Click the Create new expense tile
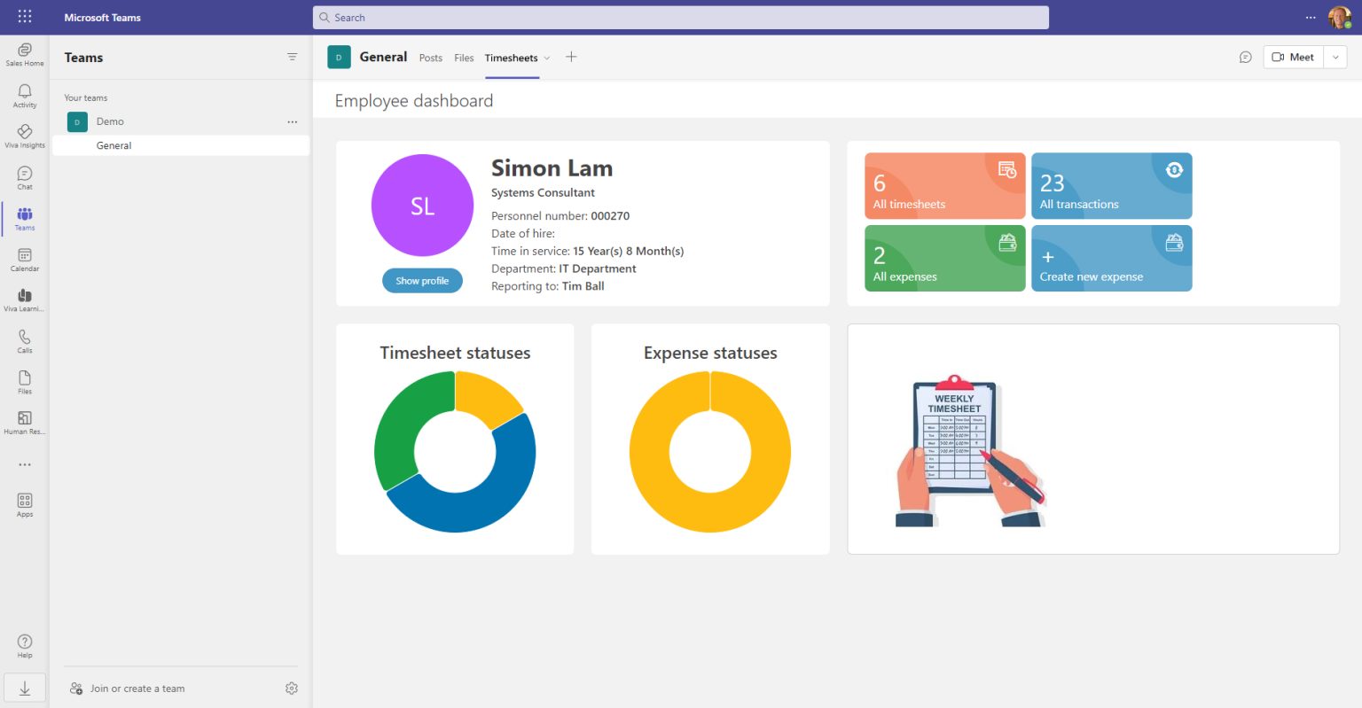1362x708 pixels. (x=1111, y=258)
